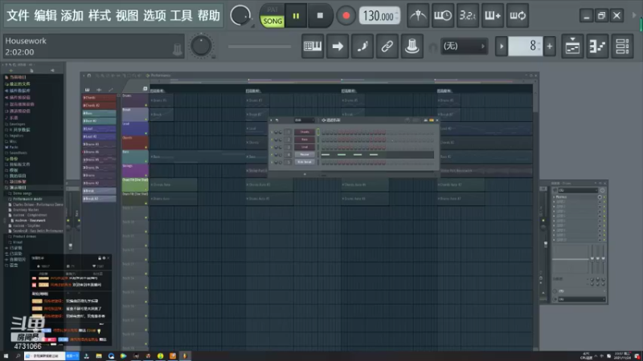643x361 pixels.
Task: Click the pattern number 8 field
Action: (x=526, y=47)
